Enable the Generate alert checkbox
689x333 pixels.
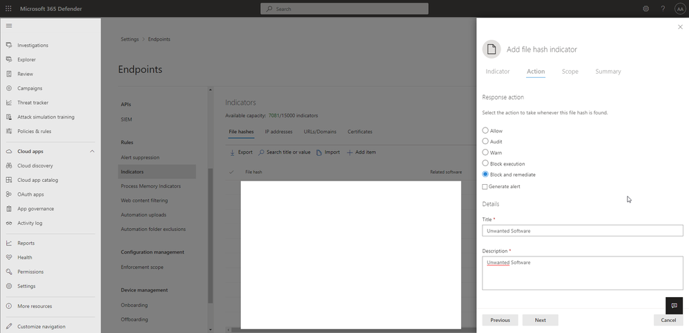coord(485,186)
